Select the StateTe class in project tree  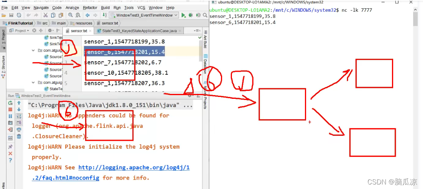point(53,89)
